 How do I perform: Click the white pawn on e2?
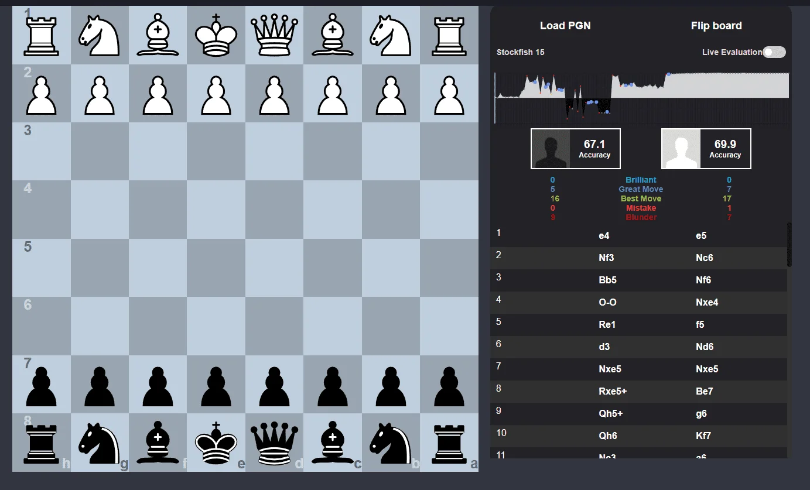point(216,95)
